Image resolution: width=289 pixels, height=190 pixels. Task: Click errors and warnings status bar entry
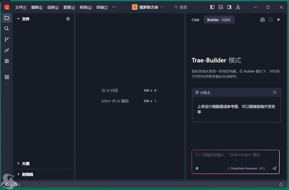pos(13,185)
